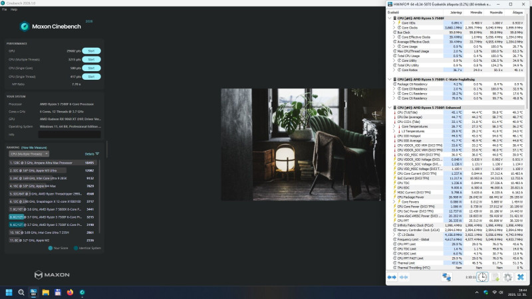Click the HWiNFO expand-columns blue arrows icon
This screenshot has width=532, height=299.
pos(392,277)
